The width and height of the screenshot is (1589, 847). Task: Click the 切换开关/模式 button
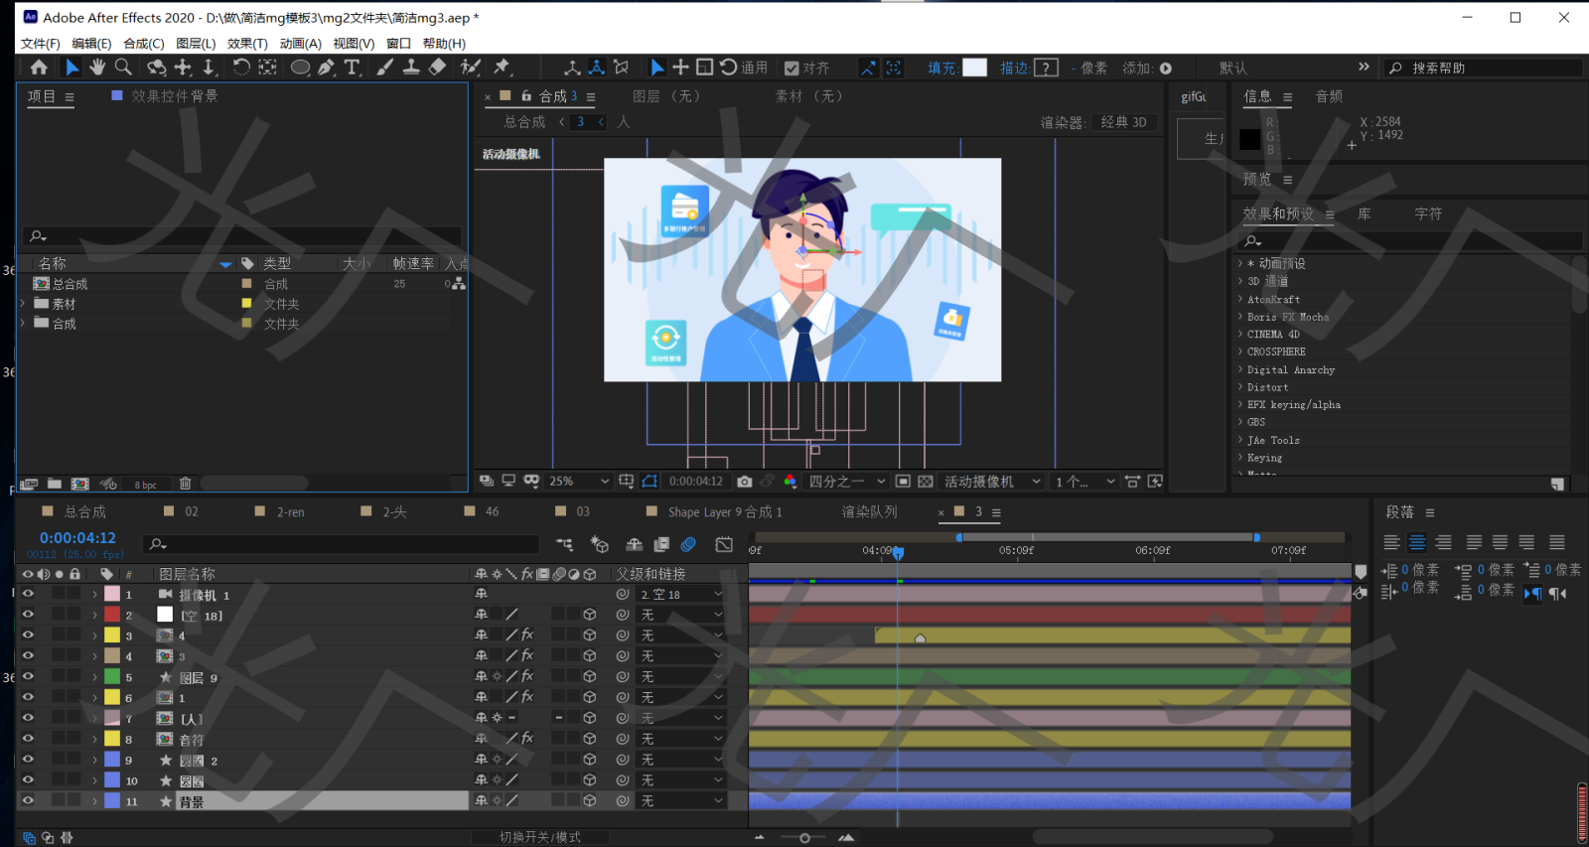coord(539,837)
